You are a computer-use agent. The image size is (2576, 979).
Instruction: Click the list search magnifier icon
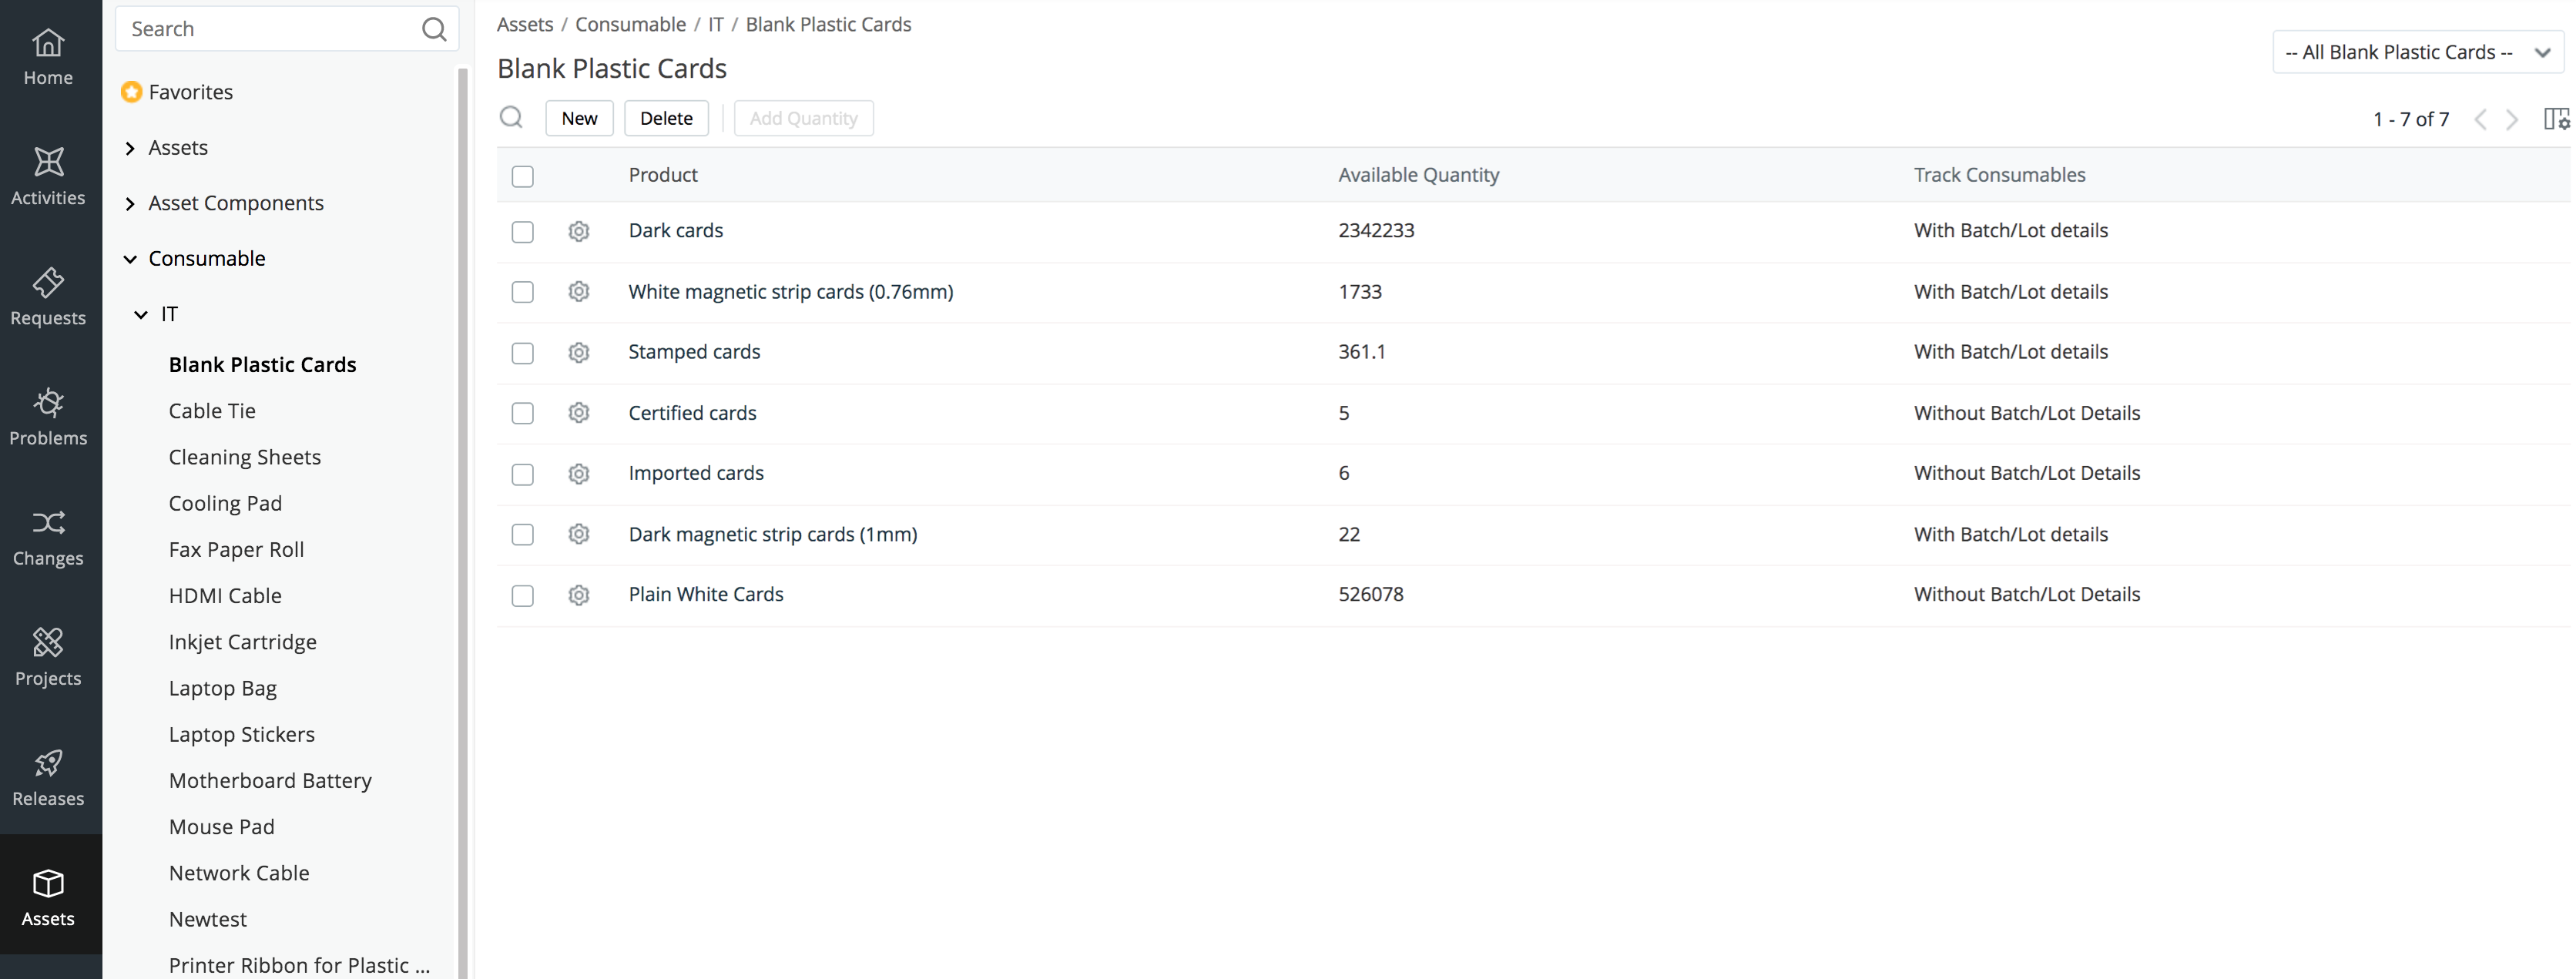tap(511, 118)
